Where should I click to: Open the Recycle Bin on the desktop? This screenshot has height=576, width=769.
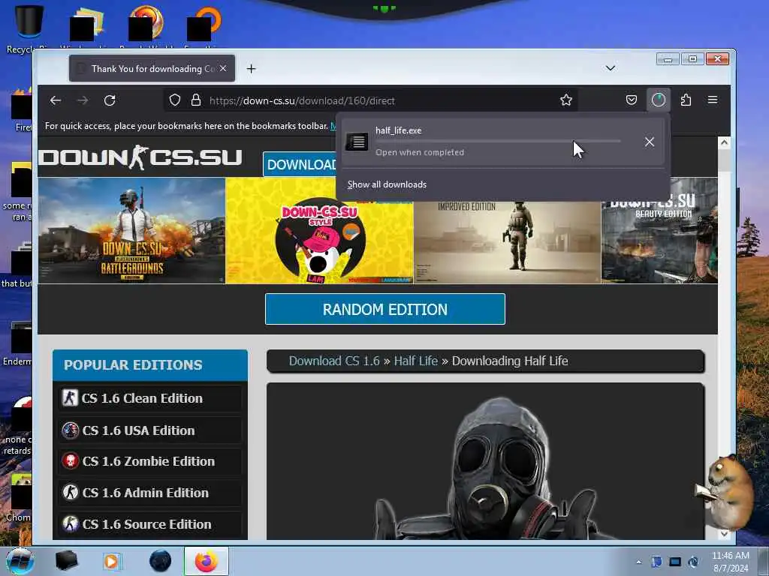pos(29,28)
